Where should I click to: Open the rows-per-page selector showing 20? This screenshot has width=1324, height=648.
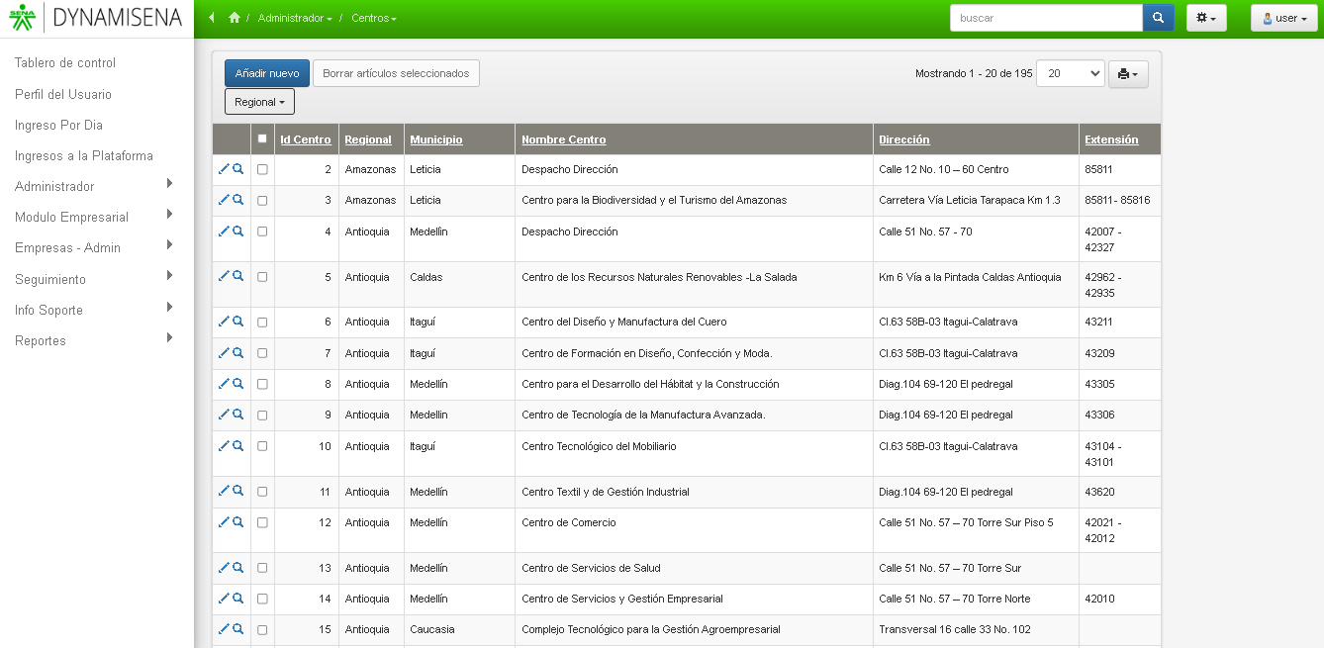pyautogui.click(x=1070, y=74)
